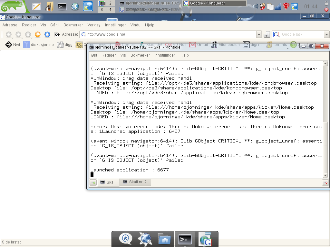Open Konqueror Bokmerker menu
Screen dimensions: 330x247
pos(73,25)
